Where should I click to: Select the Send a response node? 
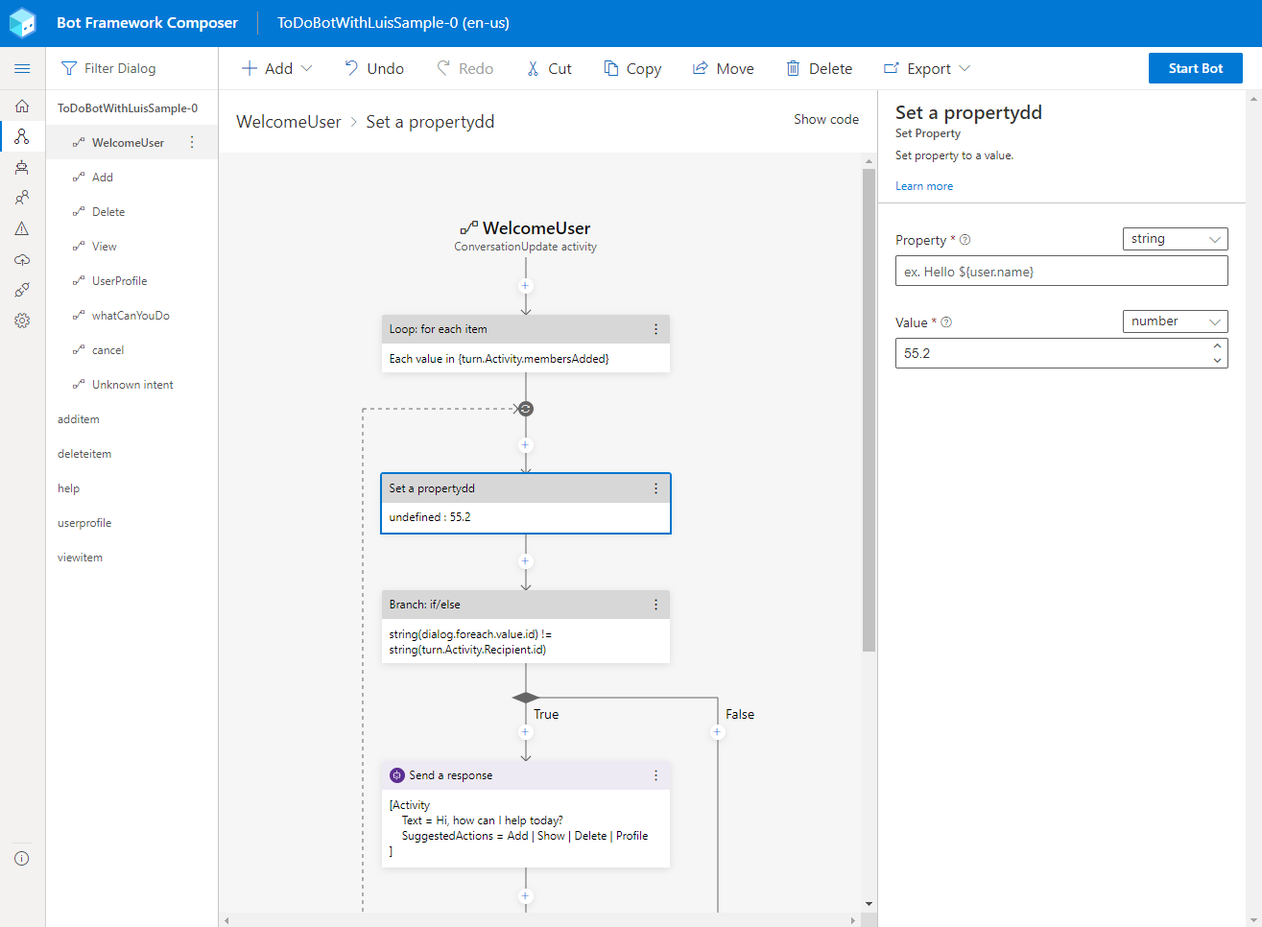526,814
